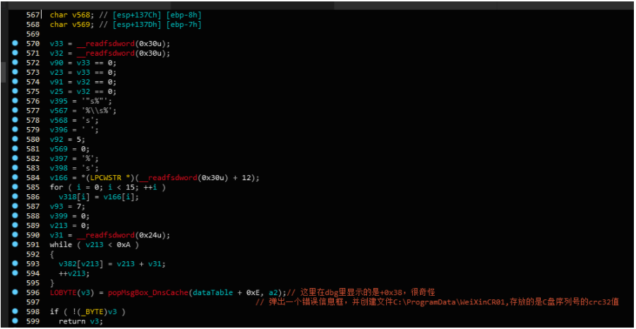
Task: Toggle breakpoint dot on line 599
Action: point(15,321)
